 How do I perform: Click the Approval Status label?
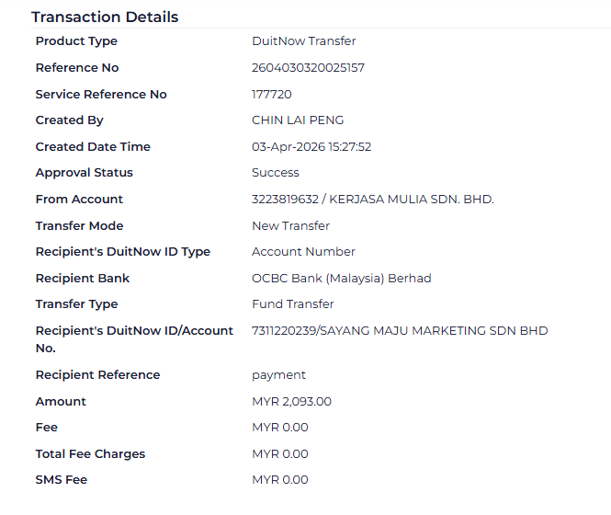tap(84, 173)
